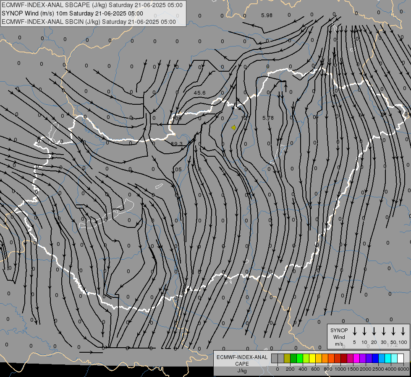Click the 600 label on CAPE scale
Screen dimensions: 411x377
(315, 369)
